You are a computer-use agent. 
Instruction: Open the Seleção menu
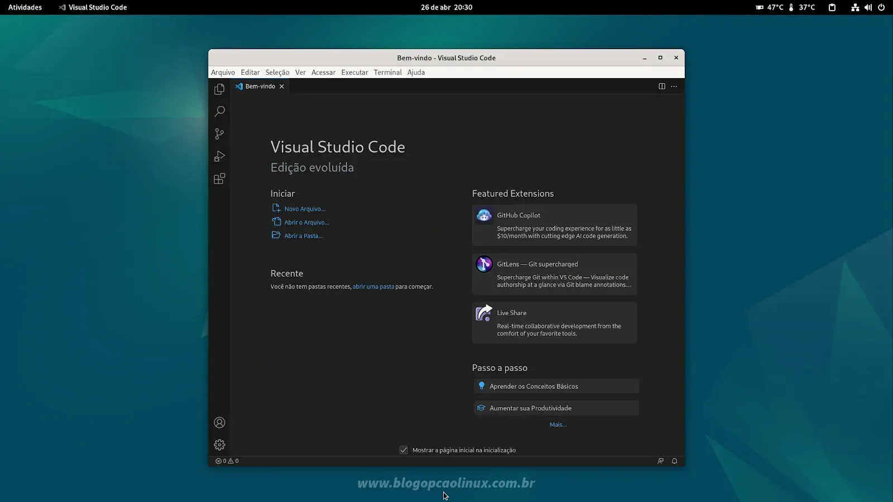[277, 73]
